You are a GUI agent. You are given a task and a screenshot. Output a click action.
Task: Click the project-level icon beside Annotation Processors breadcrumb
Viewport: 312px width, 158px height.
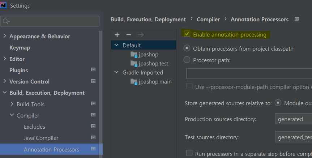297,19
